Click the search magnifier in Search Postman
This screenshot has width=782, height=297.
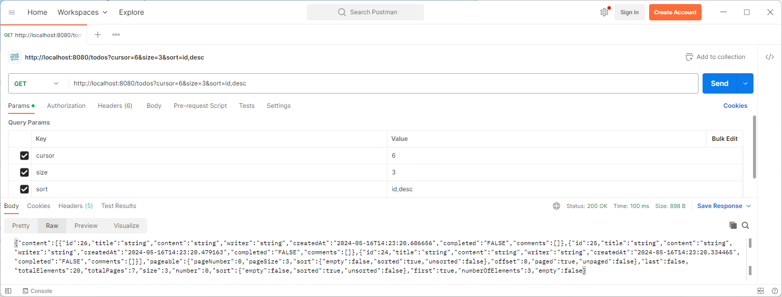pyautogui.click(x=343, y=12)
